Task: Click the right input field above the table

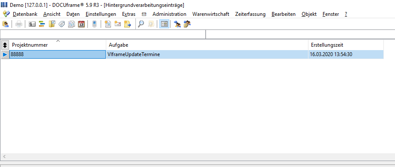Action: tap(300, 34)
